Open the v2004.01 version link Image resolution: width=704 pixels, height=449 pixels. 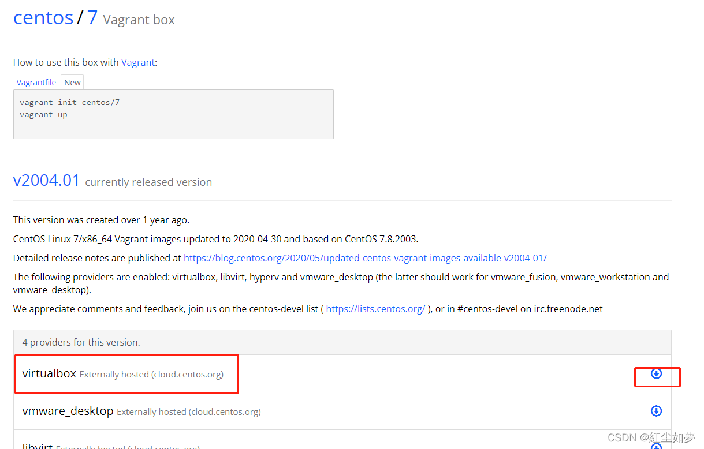coord(47,180)
